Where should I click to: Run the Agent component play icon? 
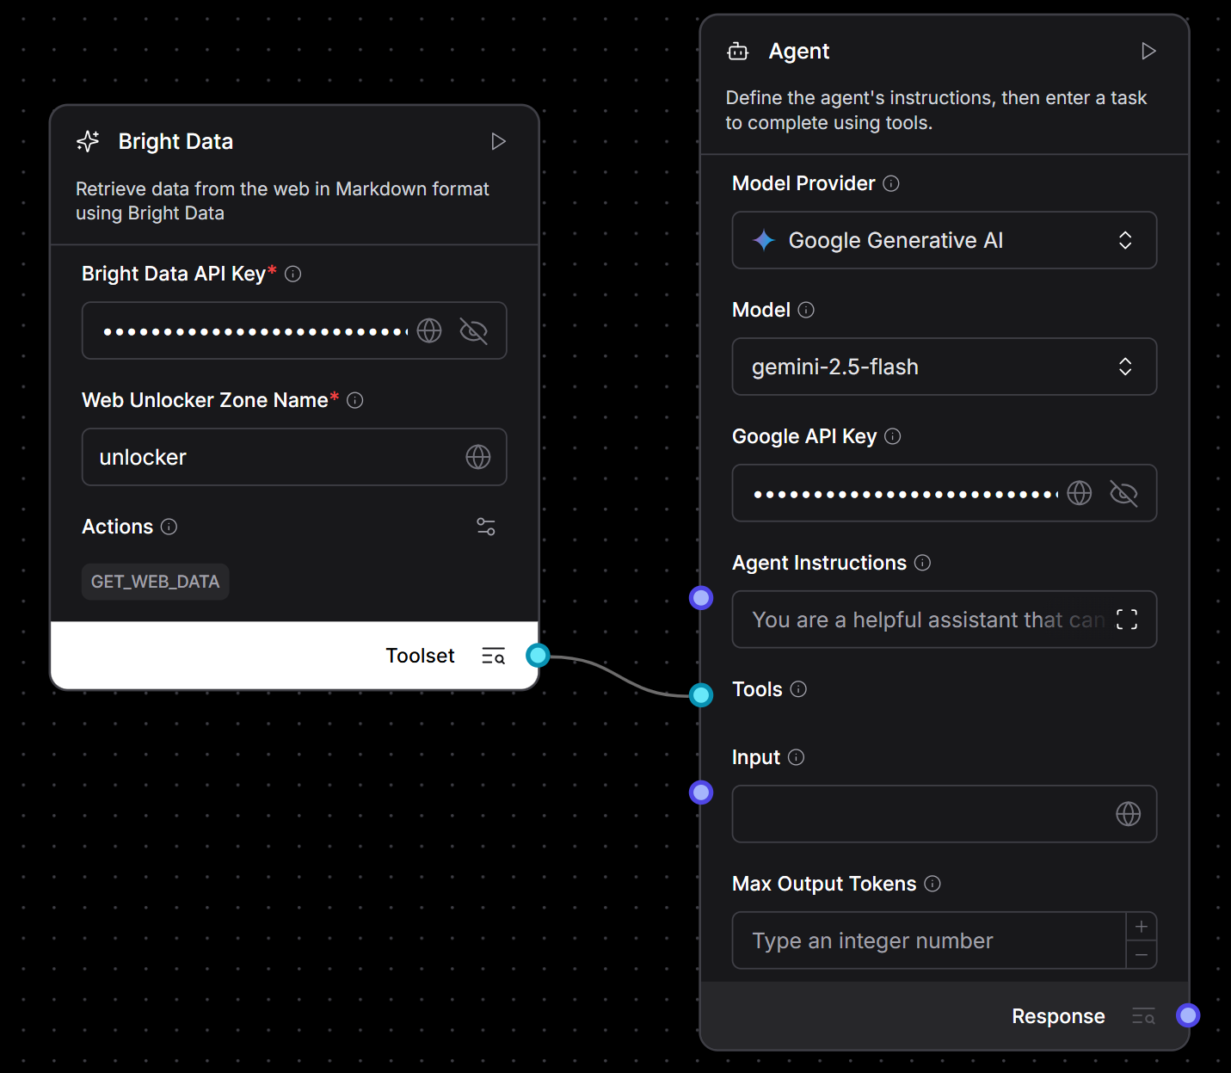1148,51
